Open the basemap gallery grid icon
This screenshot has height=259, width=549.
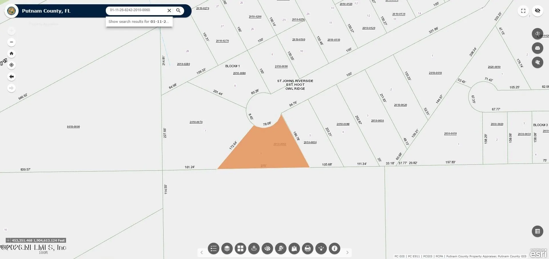click(240, 248)
